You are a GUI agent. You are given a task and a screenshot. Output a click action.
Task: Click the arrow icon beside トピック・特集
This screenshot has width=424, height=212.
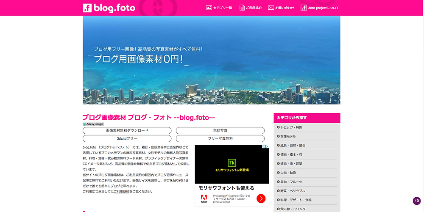(278, 127)
